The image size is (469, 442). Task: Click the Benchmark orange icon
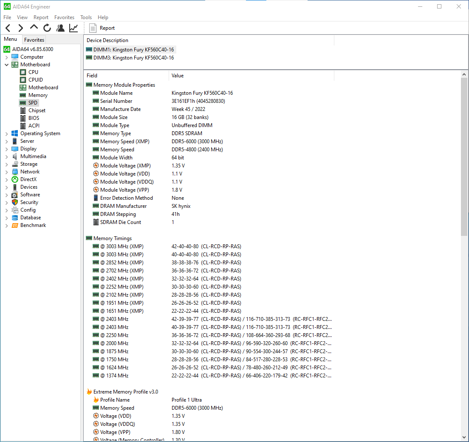pyautogui.click(x=14, y=225)
